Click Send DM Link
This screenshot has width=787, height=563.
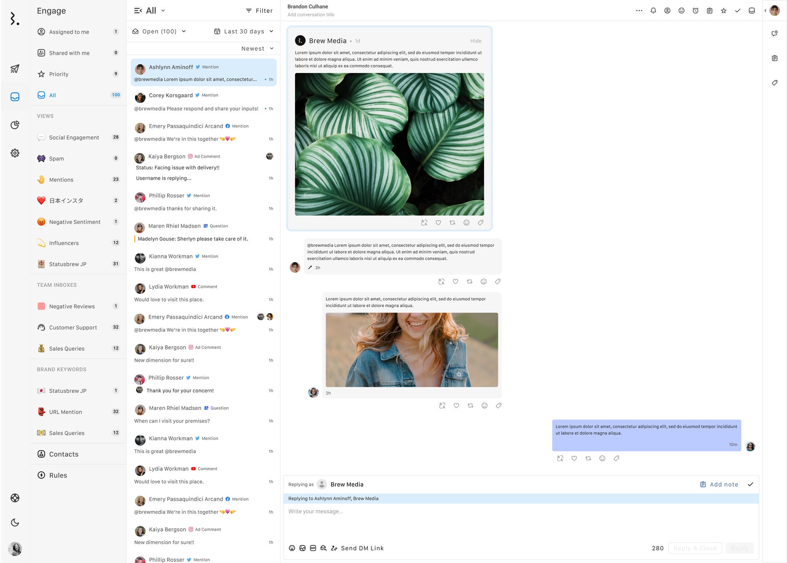pyautogui.click(x=357, y=548)
